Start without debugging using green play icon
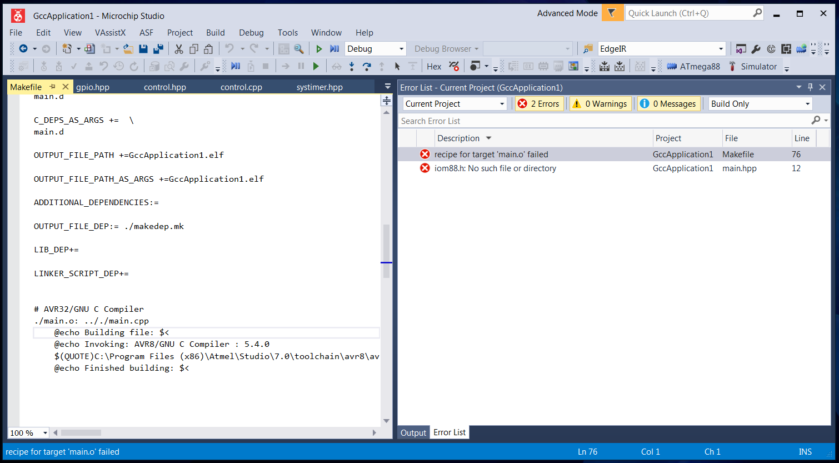The height and width of the screenshot is (463, 839). click(319, 49)
